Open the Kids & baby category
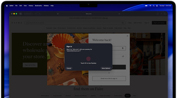 (x=119, y=28)
